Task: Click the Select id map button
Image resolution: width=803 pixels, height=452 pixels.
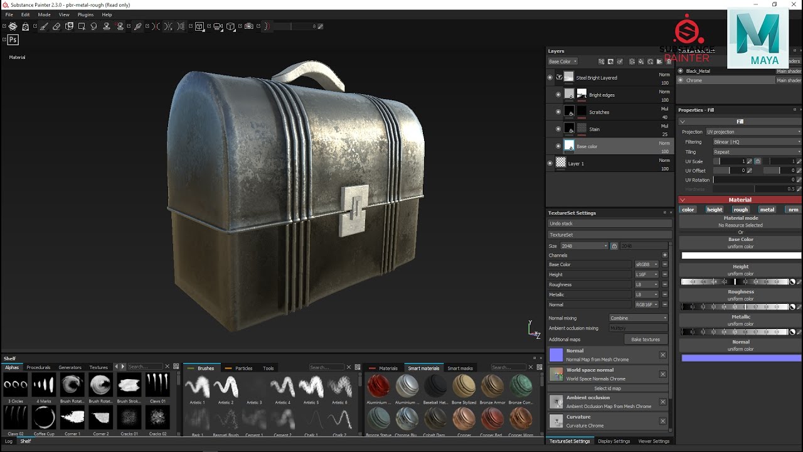Action: [x=608, y=389]
